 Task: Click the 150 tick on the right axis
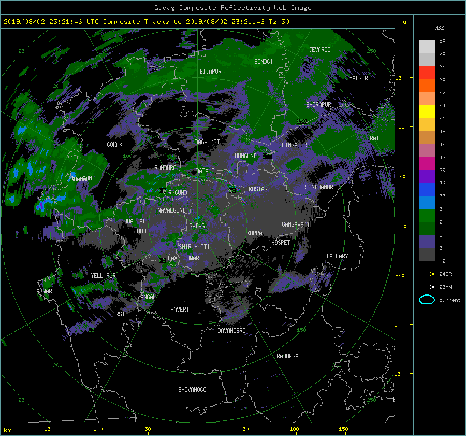pos(400,78)
